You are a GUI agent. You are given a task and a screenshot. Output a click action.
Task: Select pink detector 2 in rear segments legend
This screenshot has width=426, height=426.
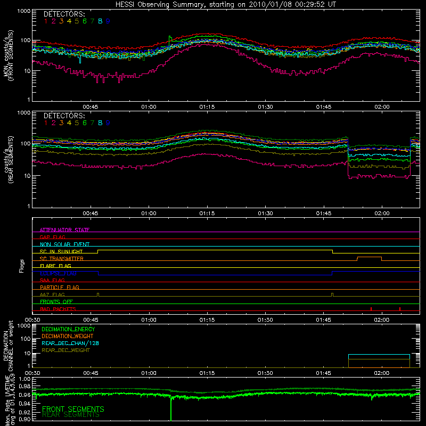coord(54,123)
